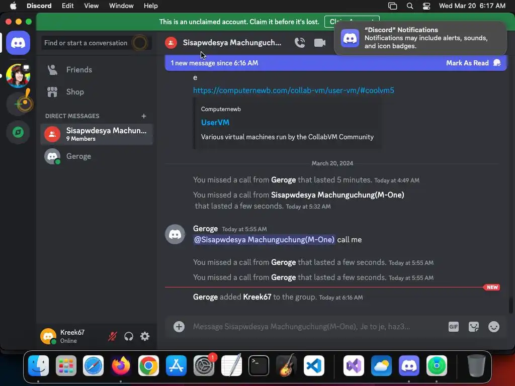
Task: Click Geroge's avatar beside the call me message
Action: [175, 234]
